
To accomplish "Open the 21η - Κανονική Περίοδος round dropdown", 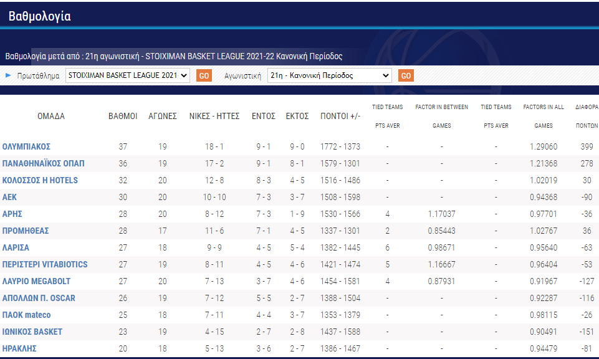I will pyautogui.click(x=330, y=75).
